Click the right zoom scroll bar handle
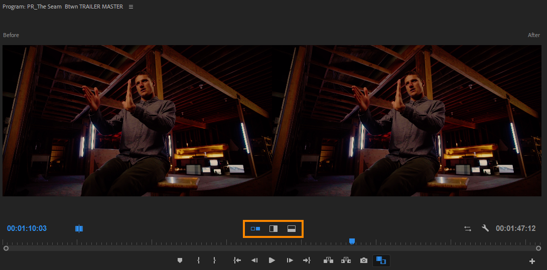This screenshot has width=547, height=270. click(538, 248)
